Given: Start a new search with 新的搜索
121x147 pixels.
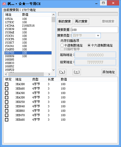Looking at the screenshot, I should (x=65, y=21).
